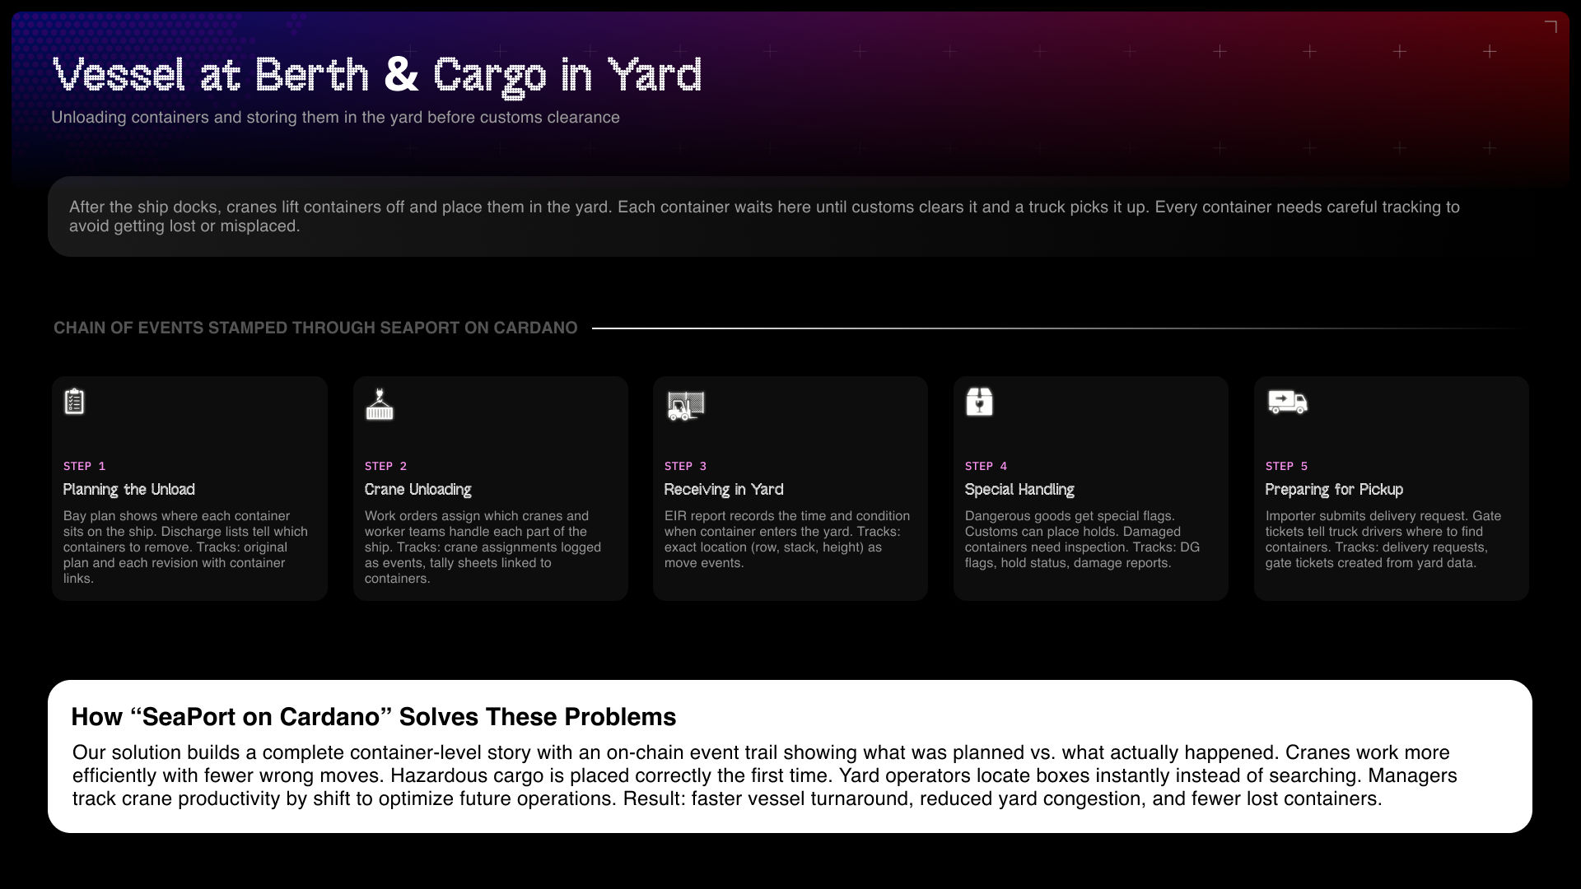Click the "Receiving in Yard" heading
The height and width of the screenshot is (889, 1581).
click(723, 490)
